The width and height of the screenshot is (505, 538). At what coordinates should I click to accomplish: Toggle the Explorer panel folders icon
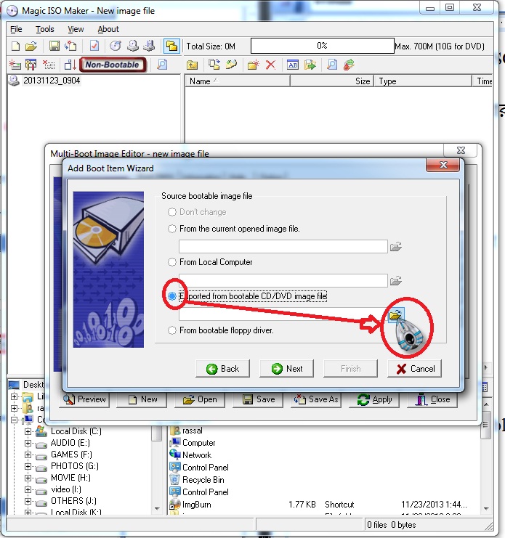point(171,46)
